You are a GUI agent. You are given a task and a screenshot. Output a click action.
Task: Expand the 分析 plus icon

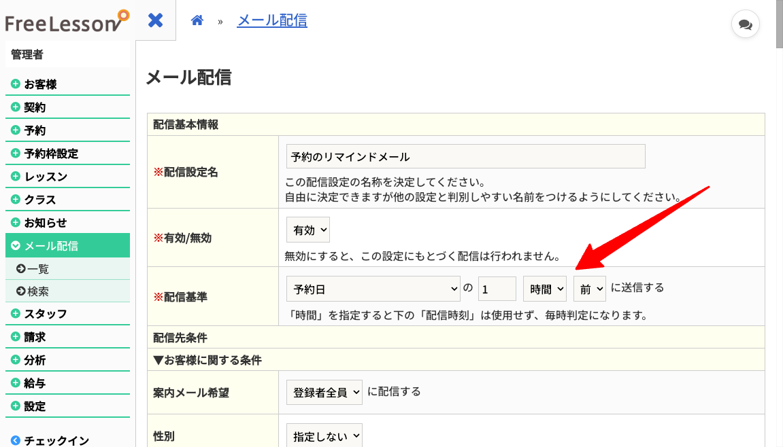click(x=16, y=359)
